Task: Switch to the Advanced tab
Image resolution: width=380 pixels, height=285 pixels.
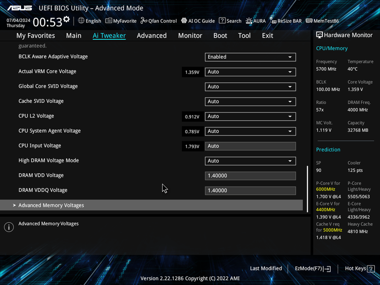Action: [152, 36]
